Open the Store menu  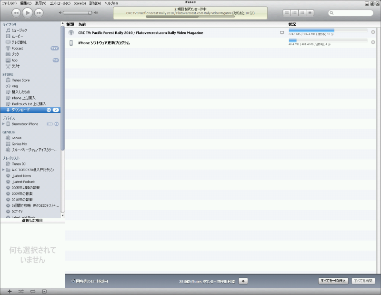(80, 3)
